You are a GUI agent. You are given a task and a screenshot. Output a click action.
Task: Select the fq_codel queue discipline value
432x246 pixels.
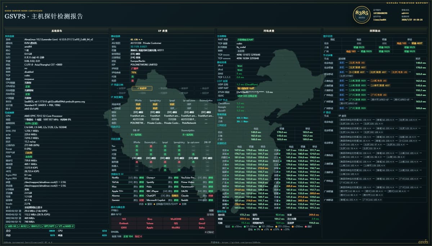pyautogui.click(x=241, y=47)
